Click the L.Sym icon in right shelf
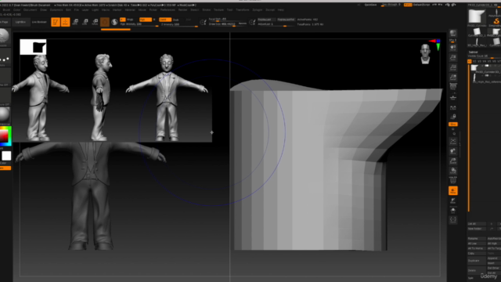Image resolution: width=501 pixels, height=282 pixels. tap(452, 108)
